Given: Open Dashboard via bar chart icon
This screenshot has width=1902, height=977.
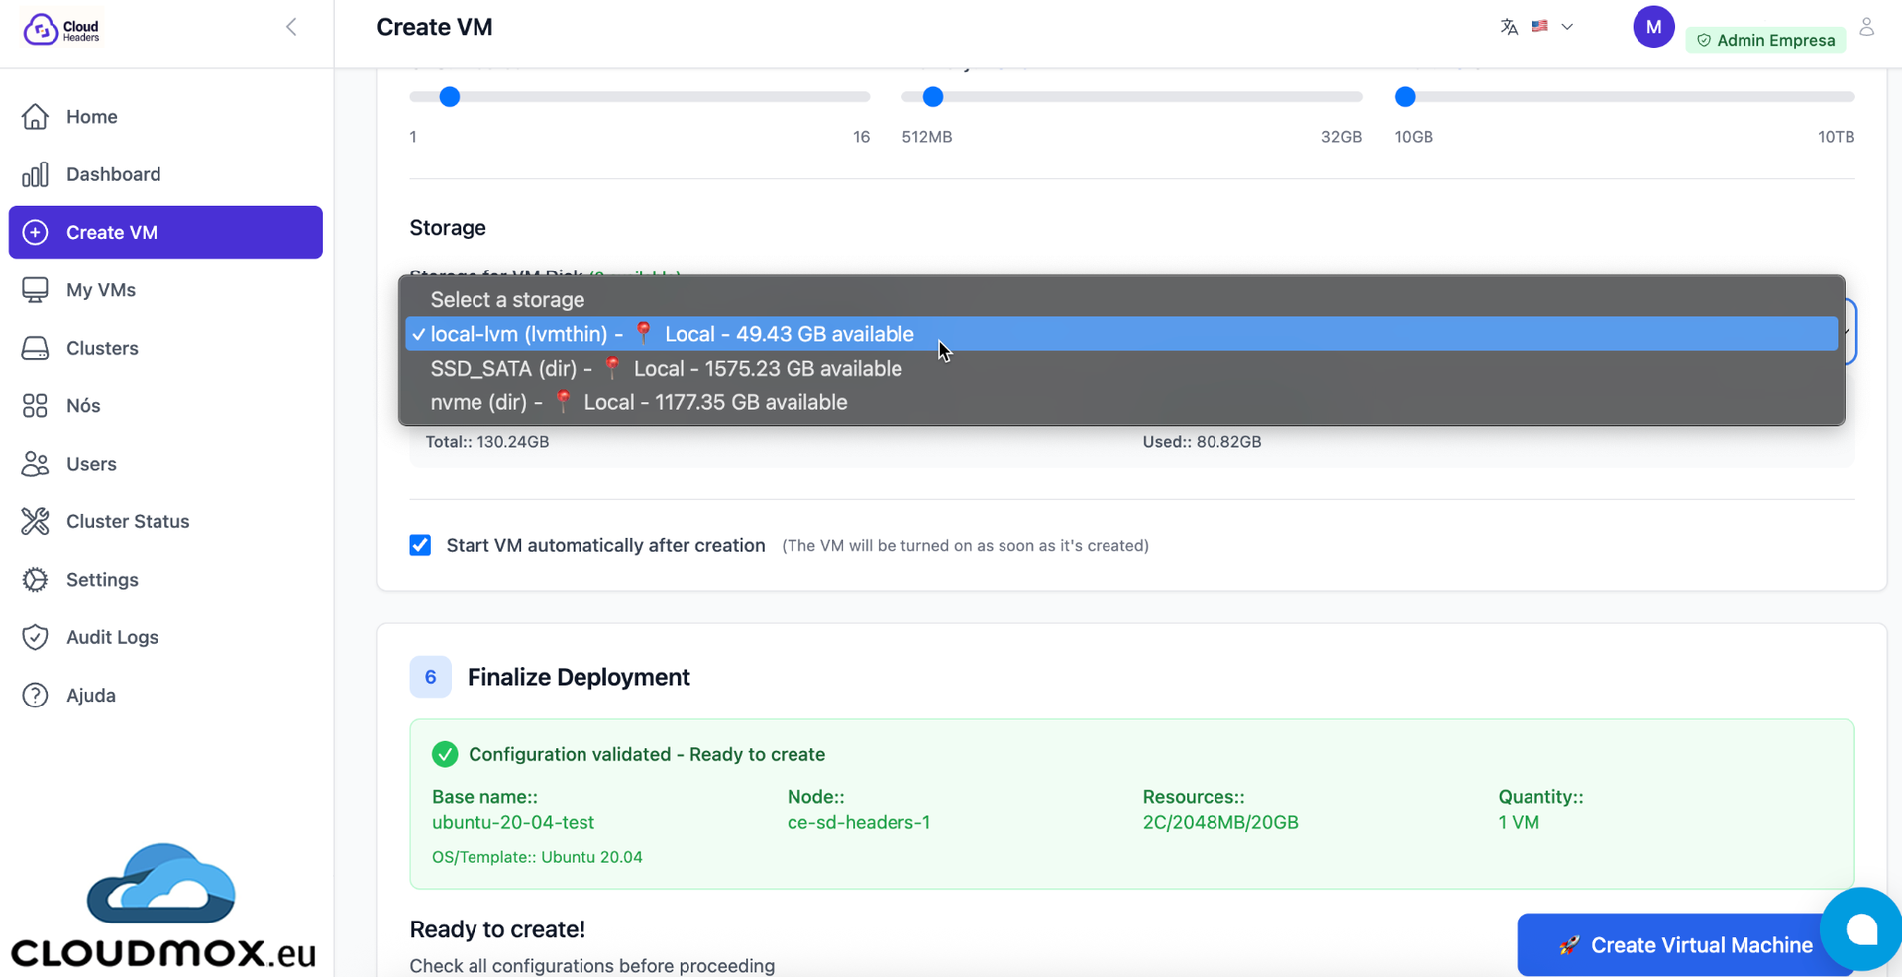Looking at the screenshot, I should (x=35, y=175).
